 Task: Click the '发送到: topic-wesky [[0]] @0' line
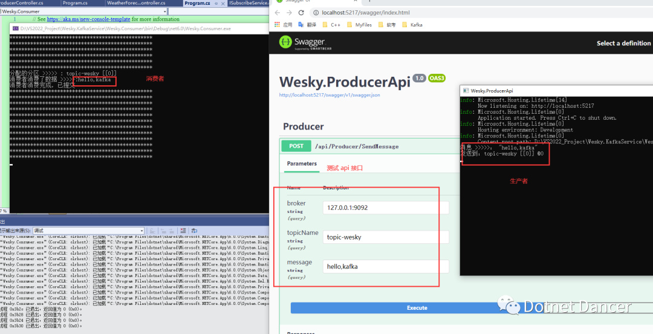coord(502,154)
